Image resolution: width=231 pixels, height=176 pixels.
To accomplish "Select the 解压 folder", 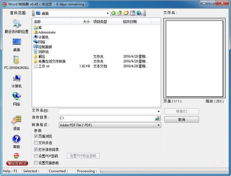I will point(39,56).
